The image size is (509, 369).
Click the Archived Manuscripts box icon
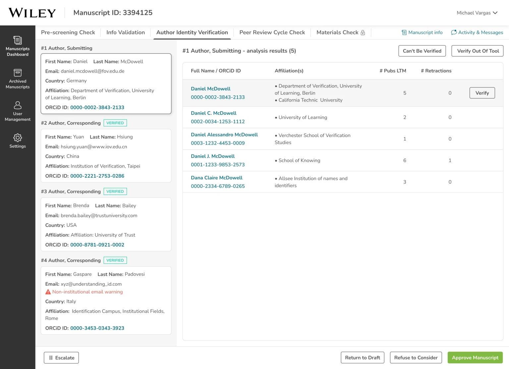pyautogui.click(x=18, y=72)
